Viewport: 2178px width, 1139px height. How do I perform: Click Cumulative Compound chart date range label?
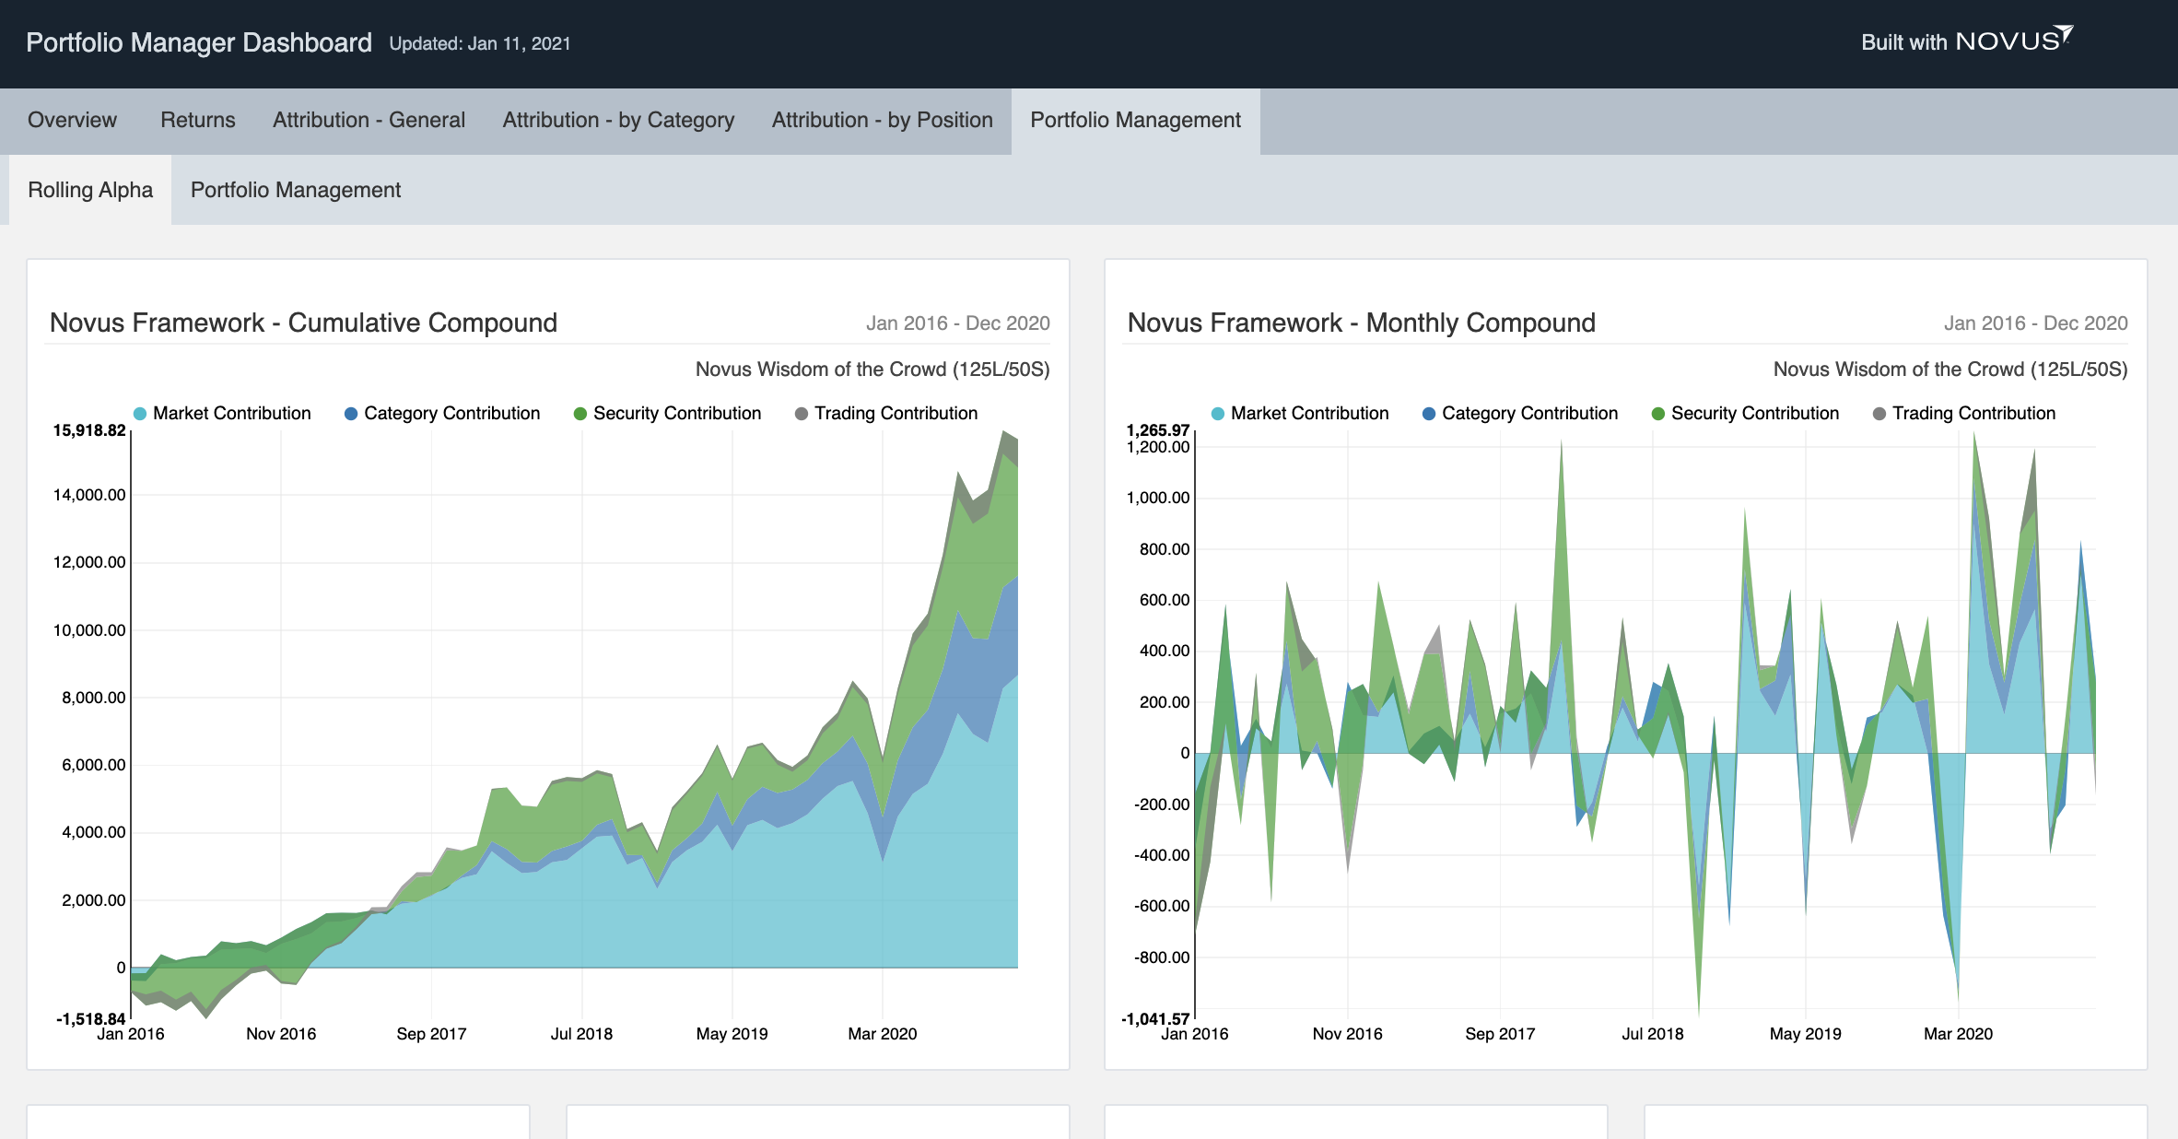point(957,323)
